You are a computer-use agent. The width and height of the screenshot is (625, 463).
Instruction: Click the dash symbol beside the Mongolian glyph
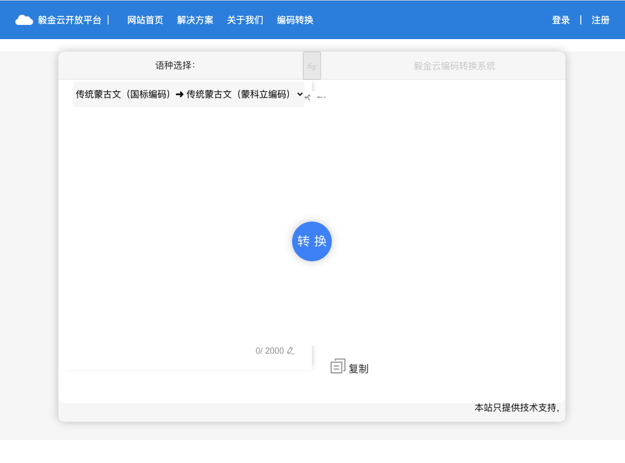tap(322, 97)
